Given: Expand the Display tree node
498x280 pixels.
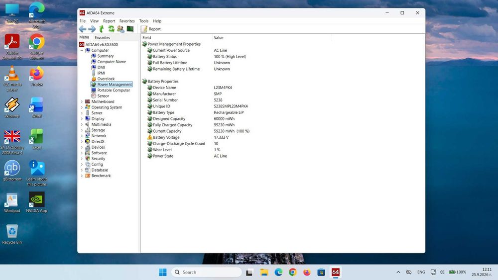Looking at the screenshot, I should [x=82, y=119].
